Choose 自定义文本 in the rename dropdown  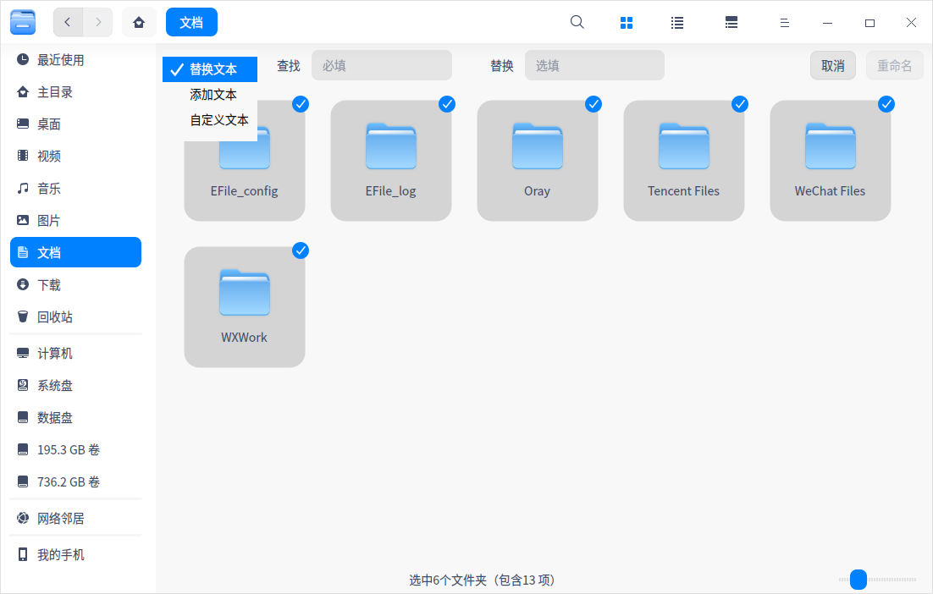[218, 119]
